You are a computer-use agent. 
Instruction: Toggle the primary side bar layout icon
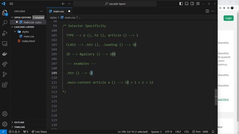tap(181, 4)
